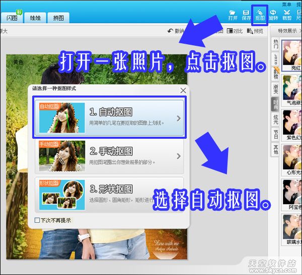Click the 撤销 undo button
The width and height of the screenshot is (302, 275).
(x=176, y=31)
